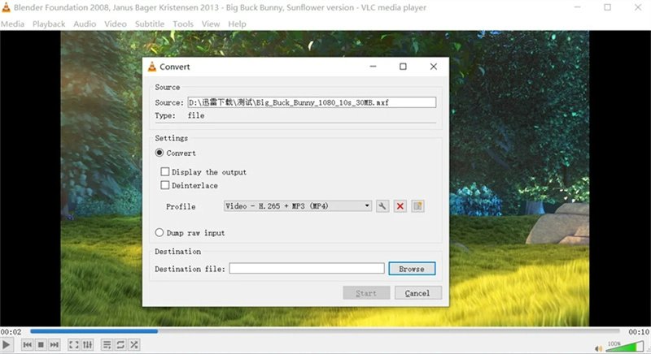Click elapsed time label 00:02
The height and width of the screenshot is (354, 651).
pyautogui.click(x=11, y=331)
